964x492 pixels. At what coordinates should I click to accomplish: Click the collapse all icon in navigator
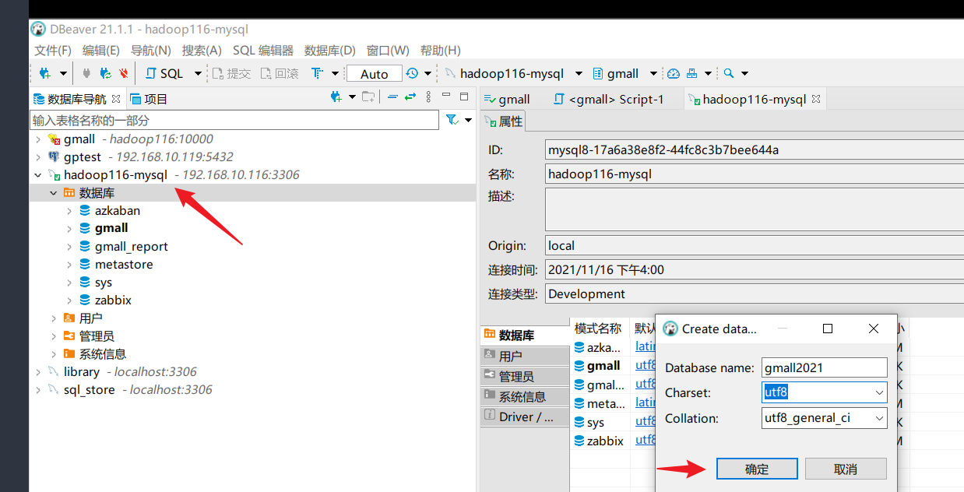pyautogui.click(x=392, y=97)
